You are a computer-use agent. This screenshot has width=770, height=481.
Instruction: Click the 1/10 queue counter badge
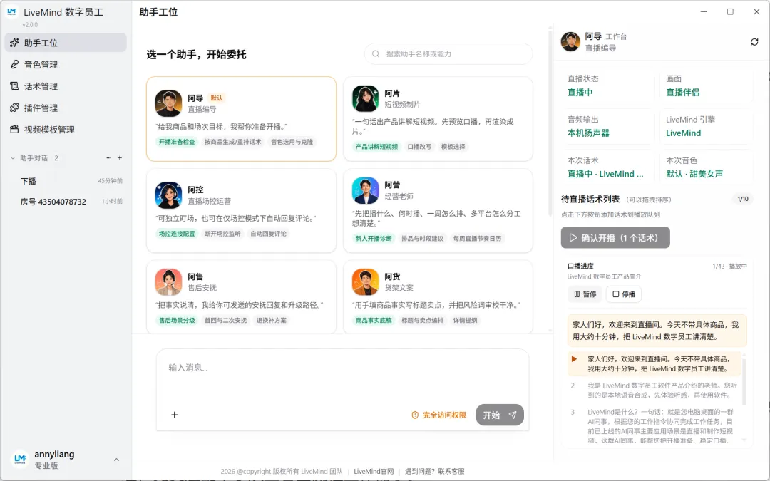tap(743, 199)
